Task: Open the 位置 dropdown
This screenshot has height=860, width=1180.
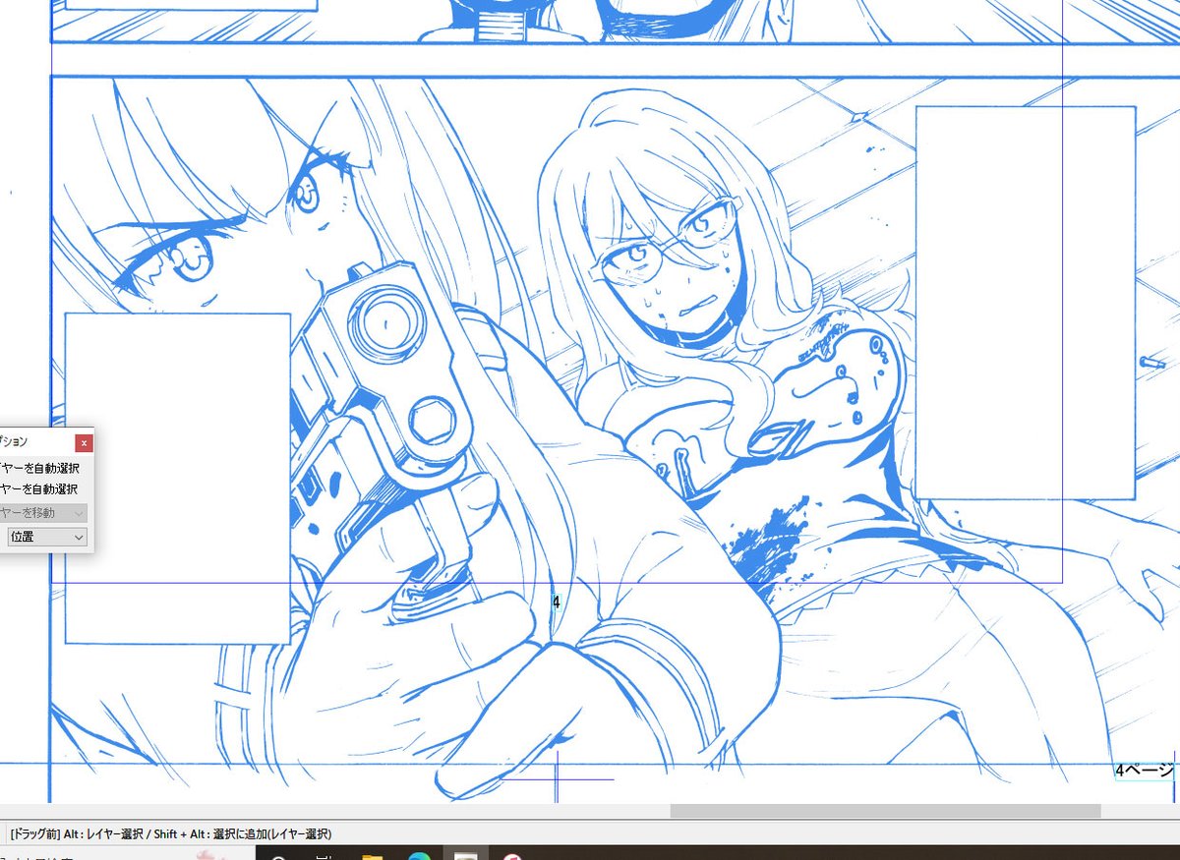Action: point(47,537)
